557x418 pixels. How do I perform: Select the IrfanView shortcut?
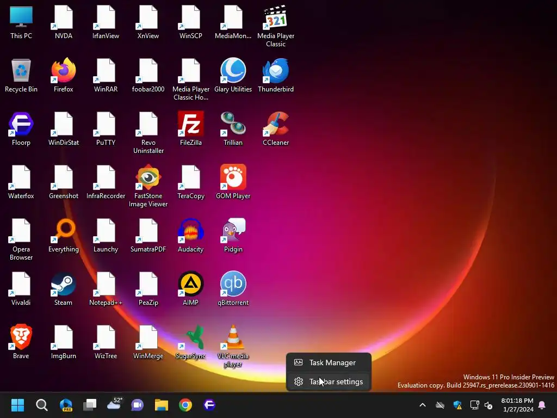106,22
